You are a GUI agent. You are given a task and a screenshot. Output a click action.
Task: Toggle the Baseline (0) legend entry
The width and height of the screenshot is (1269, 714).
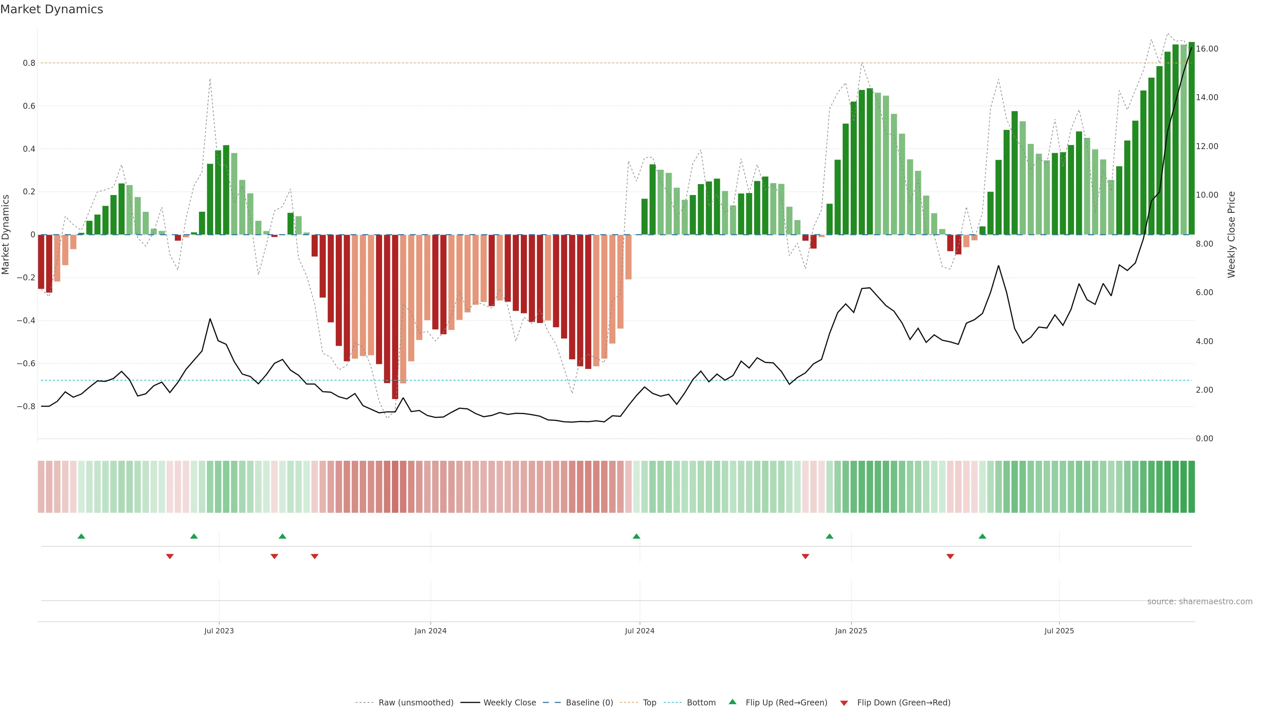589,703
